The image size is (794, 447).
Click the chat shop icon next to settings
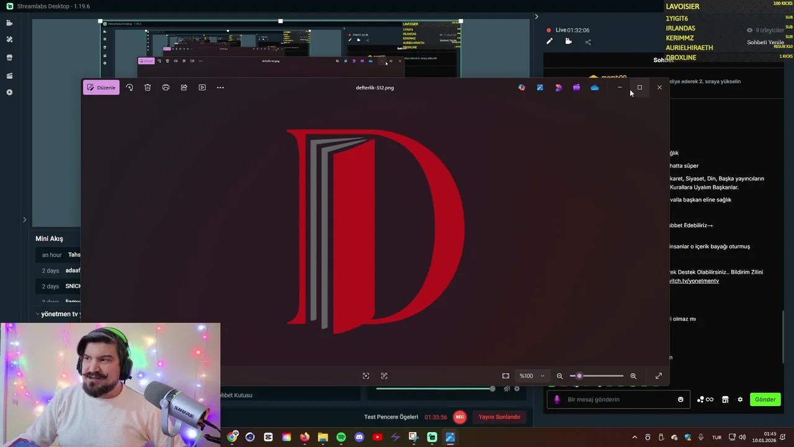pyautogui.click(x=725, y=399)
